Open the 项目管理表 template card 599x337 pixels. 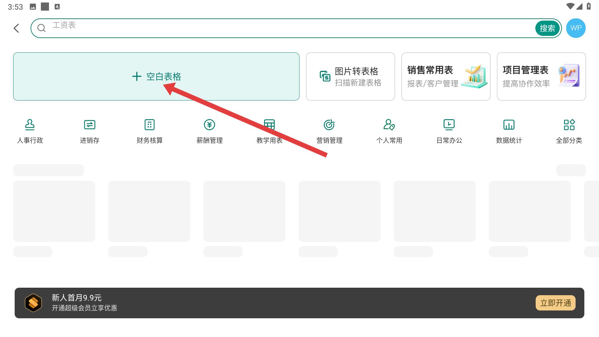pos(541,76)
